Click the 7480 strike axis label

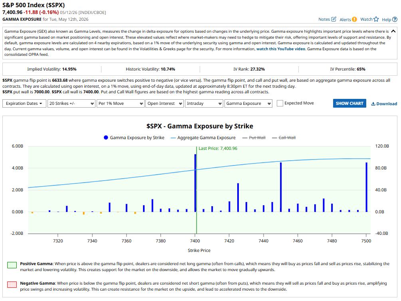pos(332,241)
